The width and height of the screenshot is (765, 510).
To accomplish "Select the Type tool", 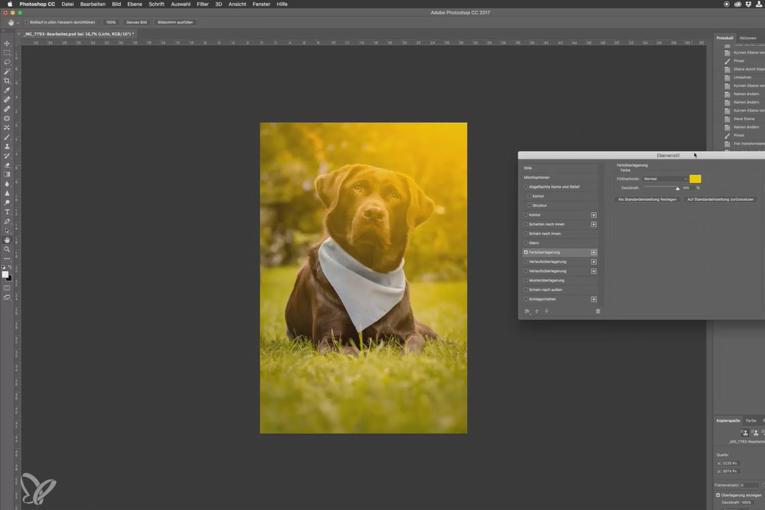I will click(x=7, y=212).
